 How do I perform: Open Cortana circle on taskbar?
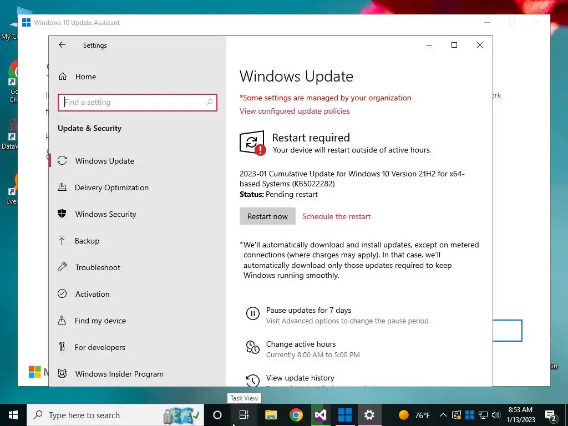tap(217, 415)
